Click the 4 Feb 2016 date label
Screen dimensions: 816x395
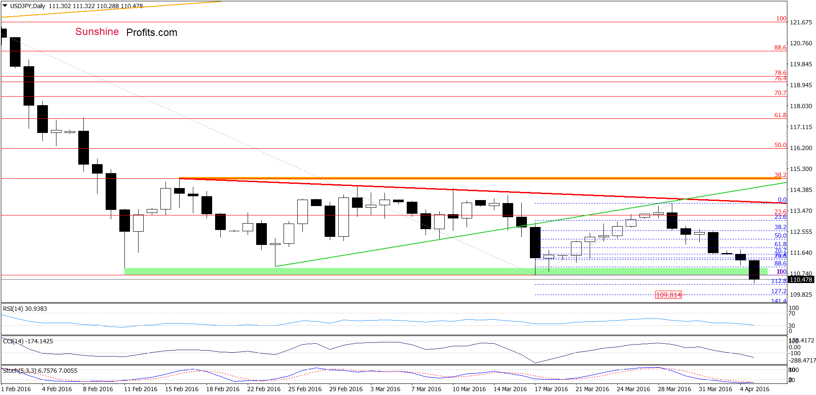(57, 389)
